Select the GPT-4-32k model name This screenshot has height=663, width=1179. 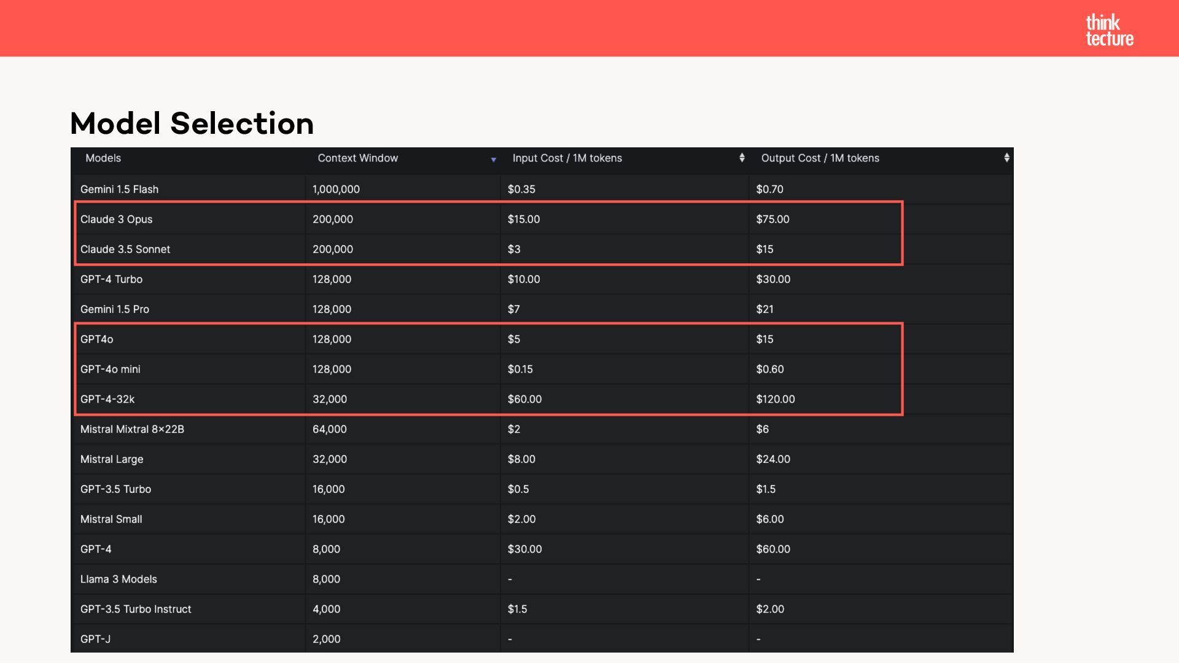coord(107,399)
